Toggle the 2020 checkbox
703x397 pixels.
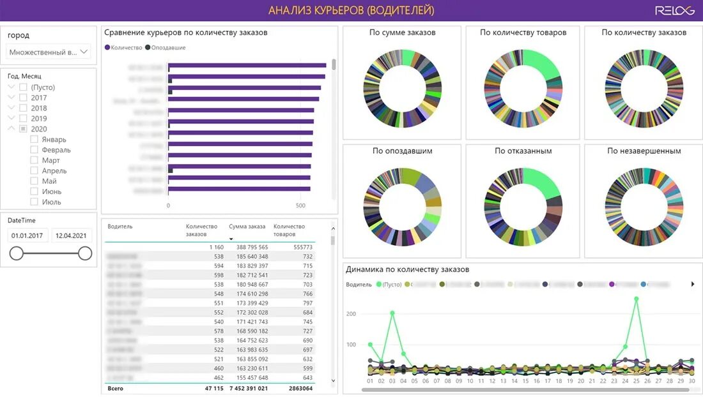click(23, 129)
